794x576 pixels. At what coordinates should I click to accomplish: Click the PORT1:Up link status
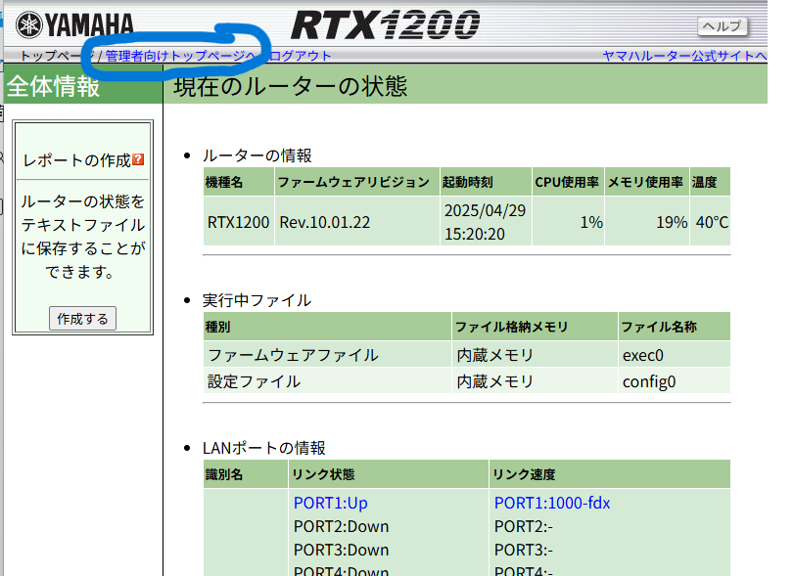[x=331, y=503]
